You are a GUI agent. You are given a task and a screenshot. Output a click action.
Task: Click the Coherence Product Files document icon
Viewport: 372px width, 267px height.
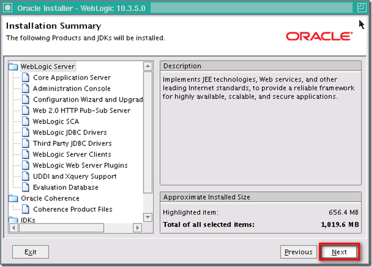click(25, 209)
